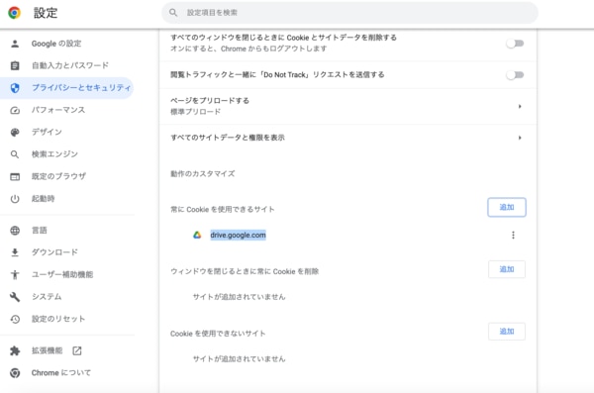
Task: Click the palette icon for デザイン
Action: pos(15,133)
